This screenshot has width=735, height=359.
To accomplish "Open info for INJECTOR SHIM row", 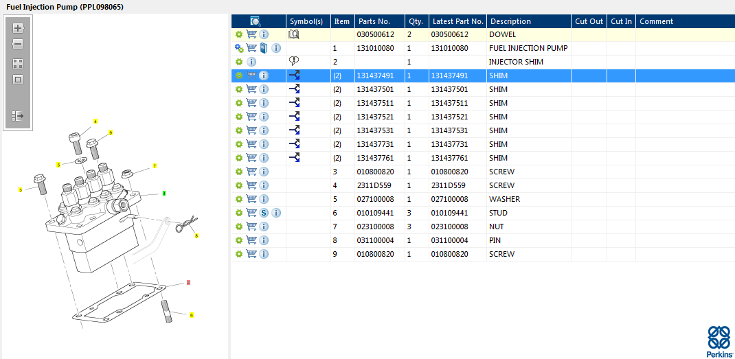I will pos(251,62).
